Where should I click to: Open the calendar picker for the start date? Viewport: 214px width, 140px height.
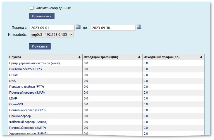(x=78, y=27)
